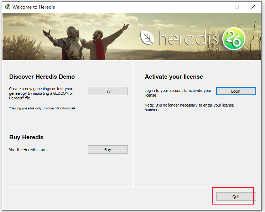Click the 'Visit the Heredis store.' text
This screenshot has height=212, width=265.
(28, 150)
